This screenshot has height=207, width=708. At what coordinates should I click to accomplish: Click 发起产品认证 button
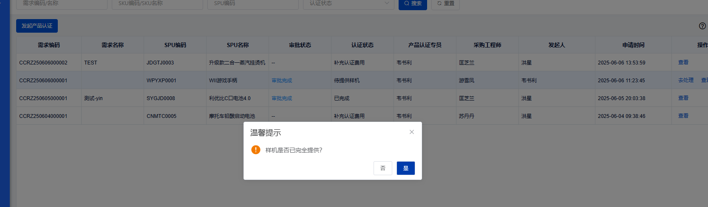(37, 26)
